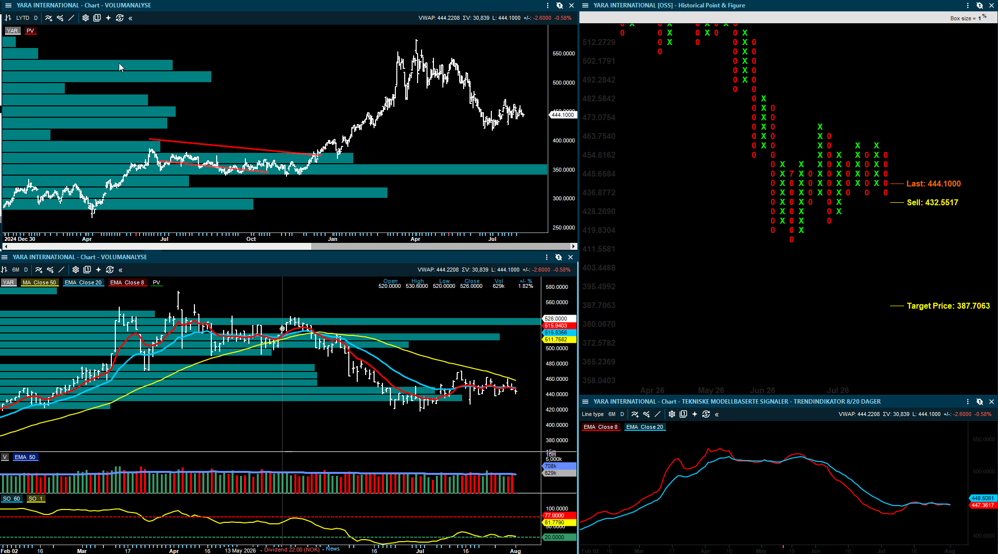
Task: Open more options dots in top VOLUMANALYSE chart
Action: click(548, 5)
